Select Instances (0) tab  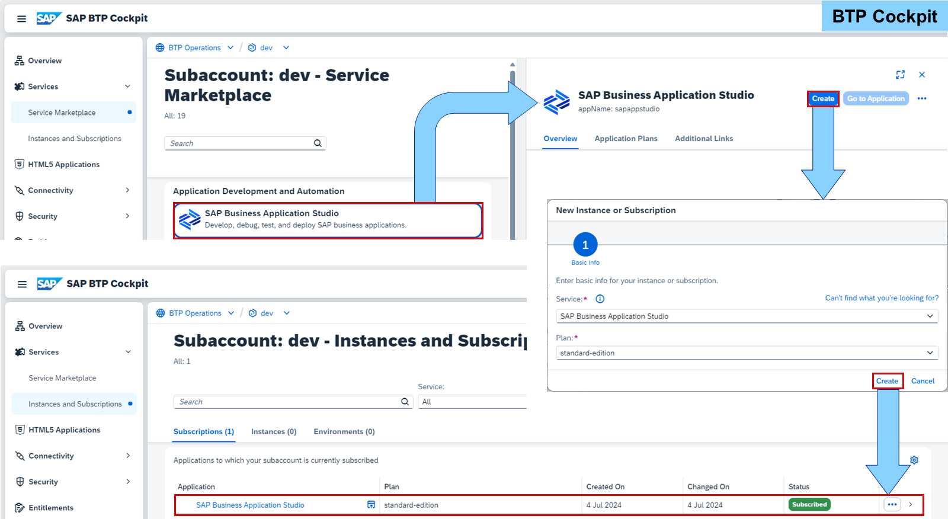274,432
